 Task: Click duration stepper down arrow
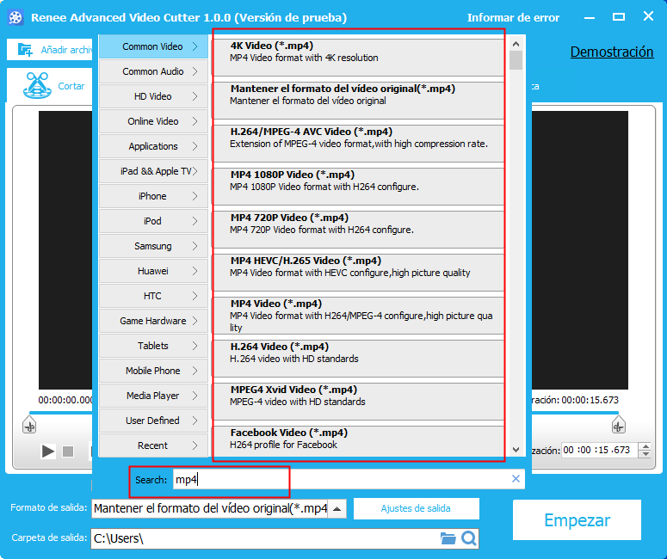[x=645, y=453]
